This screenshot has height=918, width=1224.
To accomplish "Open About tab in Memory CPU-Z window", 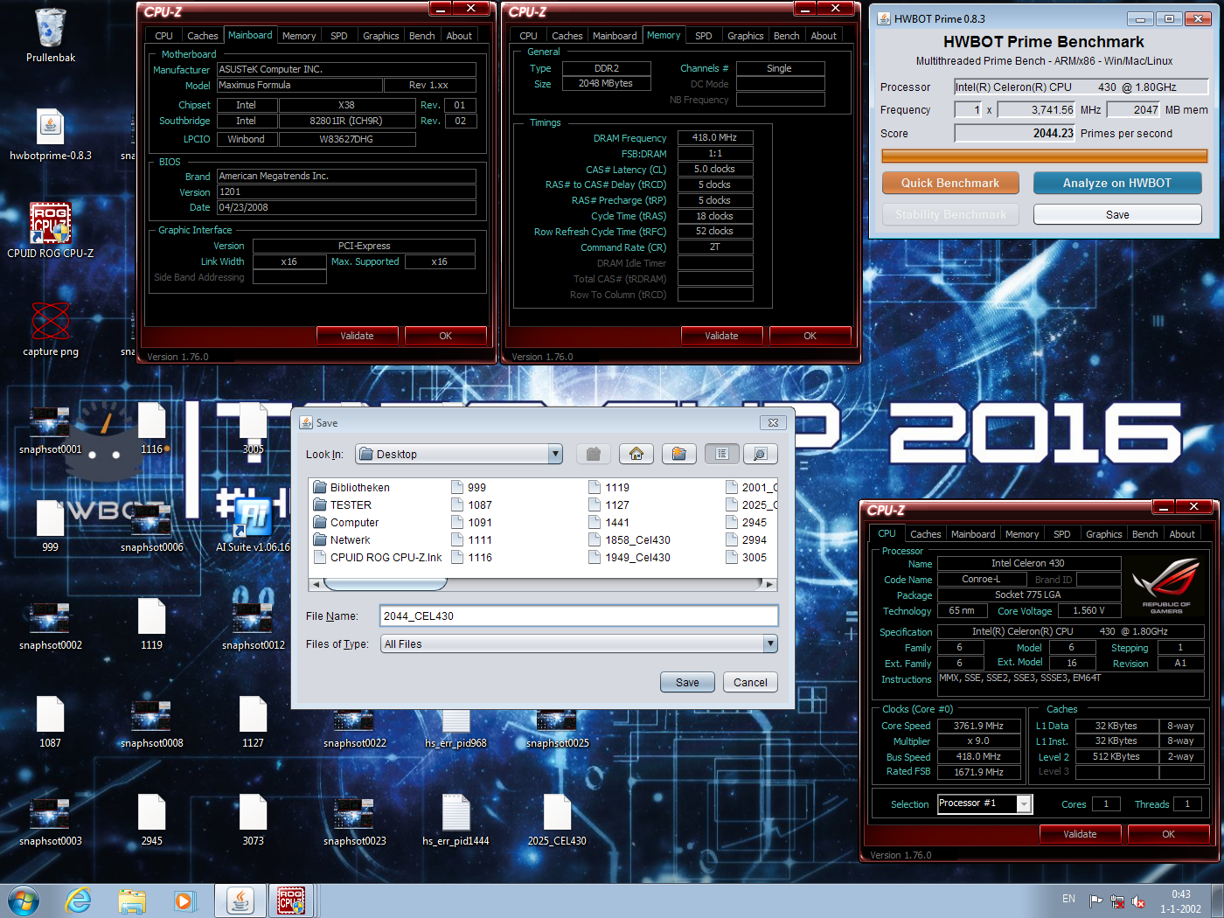I will pos(824,36).
